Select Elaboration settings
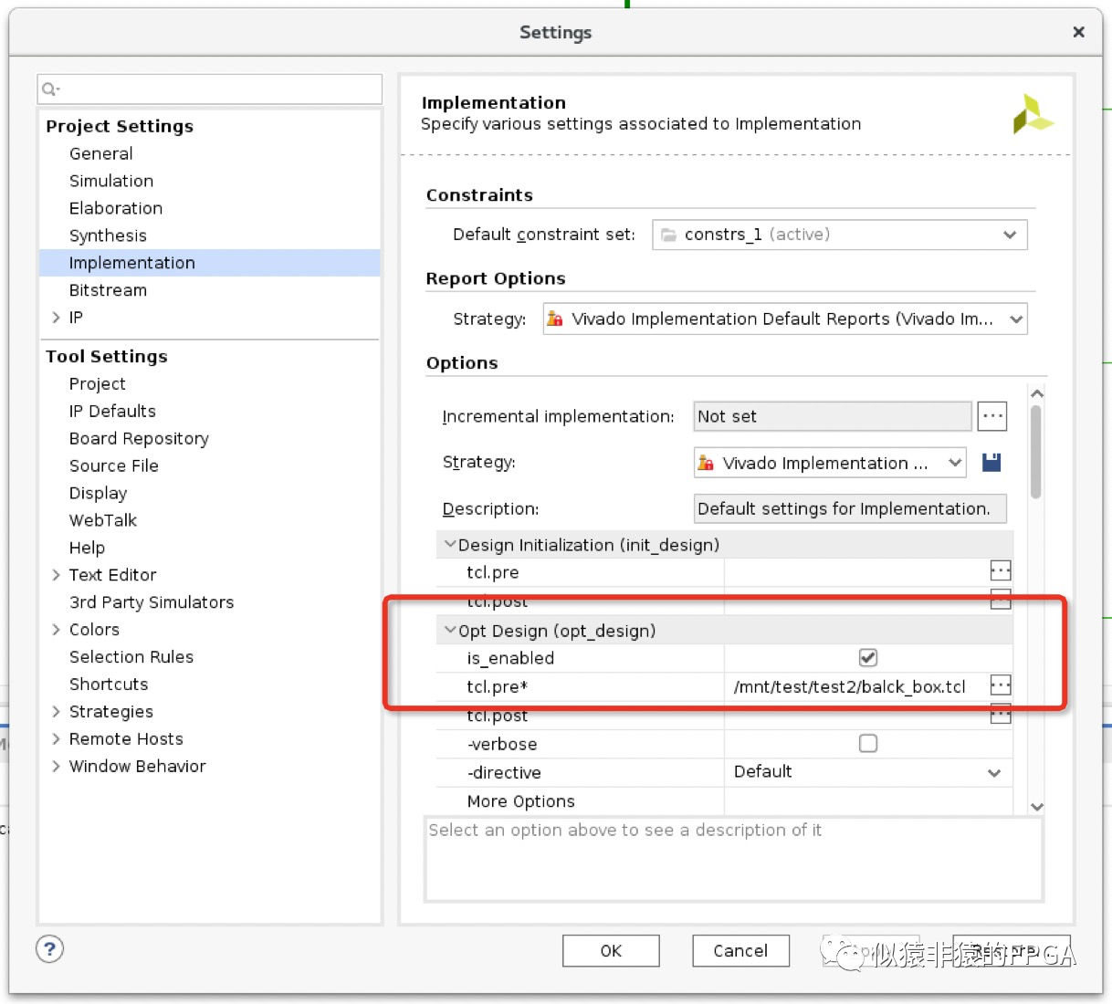 point(116,208)
